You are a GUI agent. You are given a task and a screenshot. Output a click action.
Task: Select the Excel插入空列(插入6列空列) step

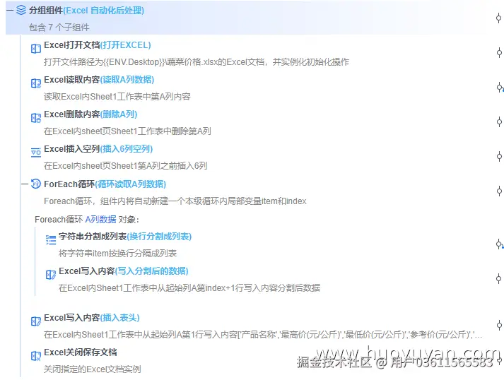click(x=98, y=149)
